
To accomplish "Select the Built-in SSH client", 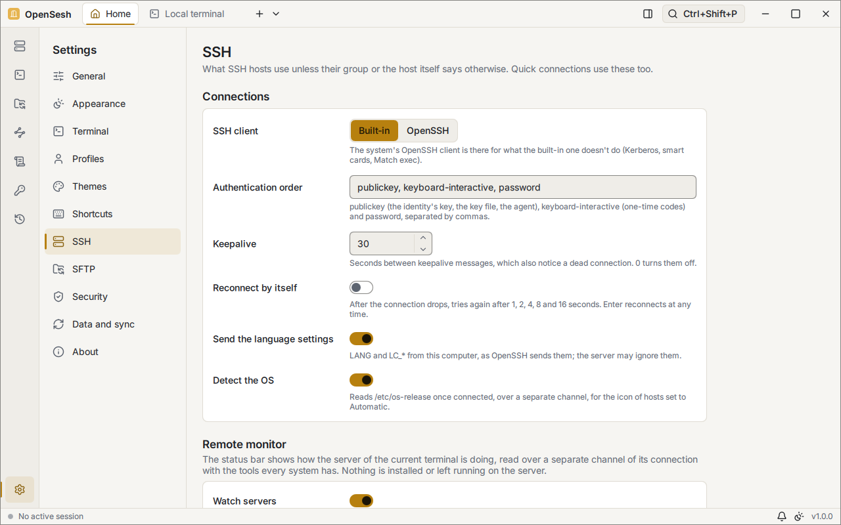I will pyautogui.click(x=375, y=131).
